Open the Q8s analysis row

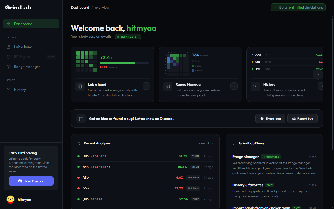point(145,199)
